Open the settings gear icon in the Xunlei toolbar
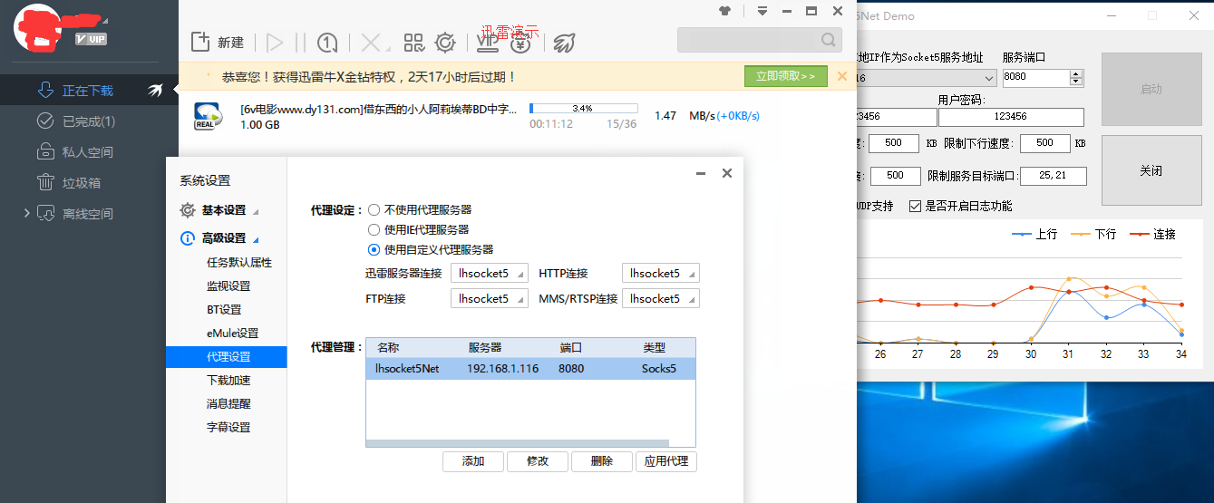This screenshot has height=503, width=1214. tap(445, 43)
